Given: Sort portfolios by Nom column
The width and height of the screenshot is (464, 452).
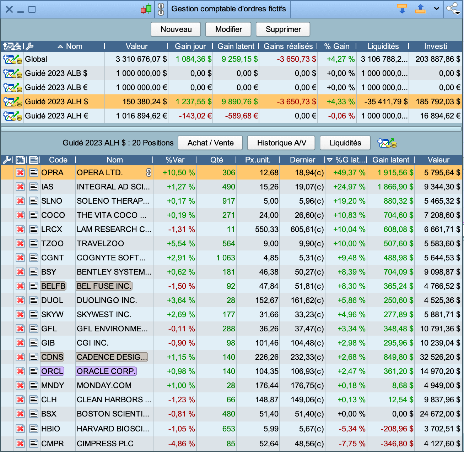Looking at the screenshot, I should coord(74,46).
